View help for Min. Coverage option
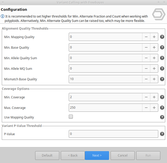 coord(162,97)
